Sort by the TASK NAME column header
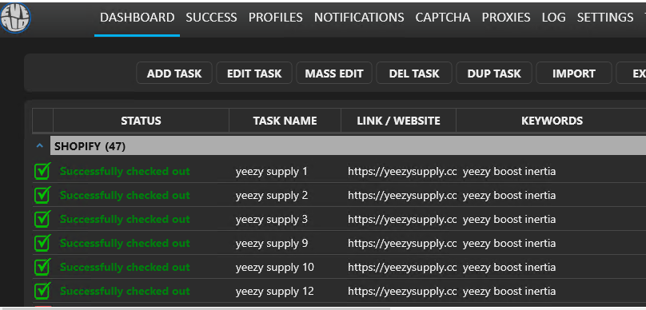 285,121
